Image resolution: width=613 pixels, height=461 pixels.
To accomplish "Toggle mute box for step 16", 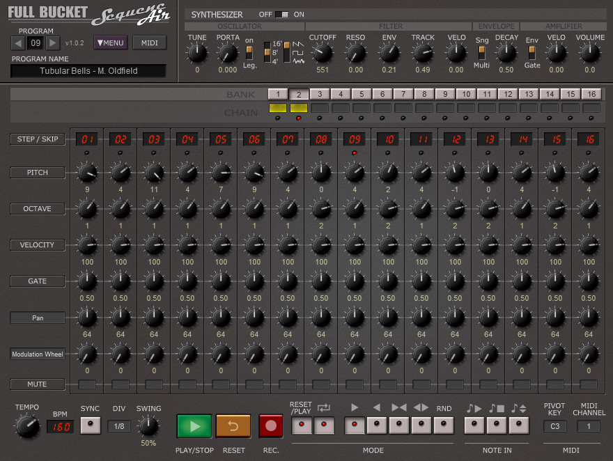I will point(589,384).
